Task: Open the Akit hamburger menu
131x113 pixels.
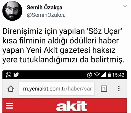Action: click(9, 106)
